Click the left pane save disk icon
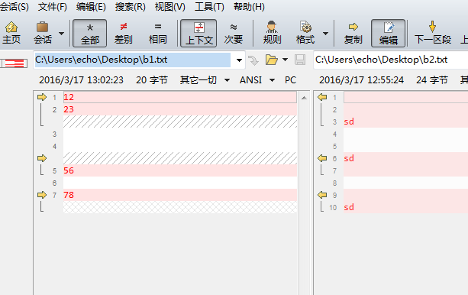468x295 pixels. [x=300, y=60]
